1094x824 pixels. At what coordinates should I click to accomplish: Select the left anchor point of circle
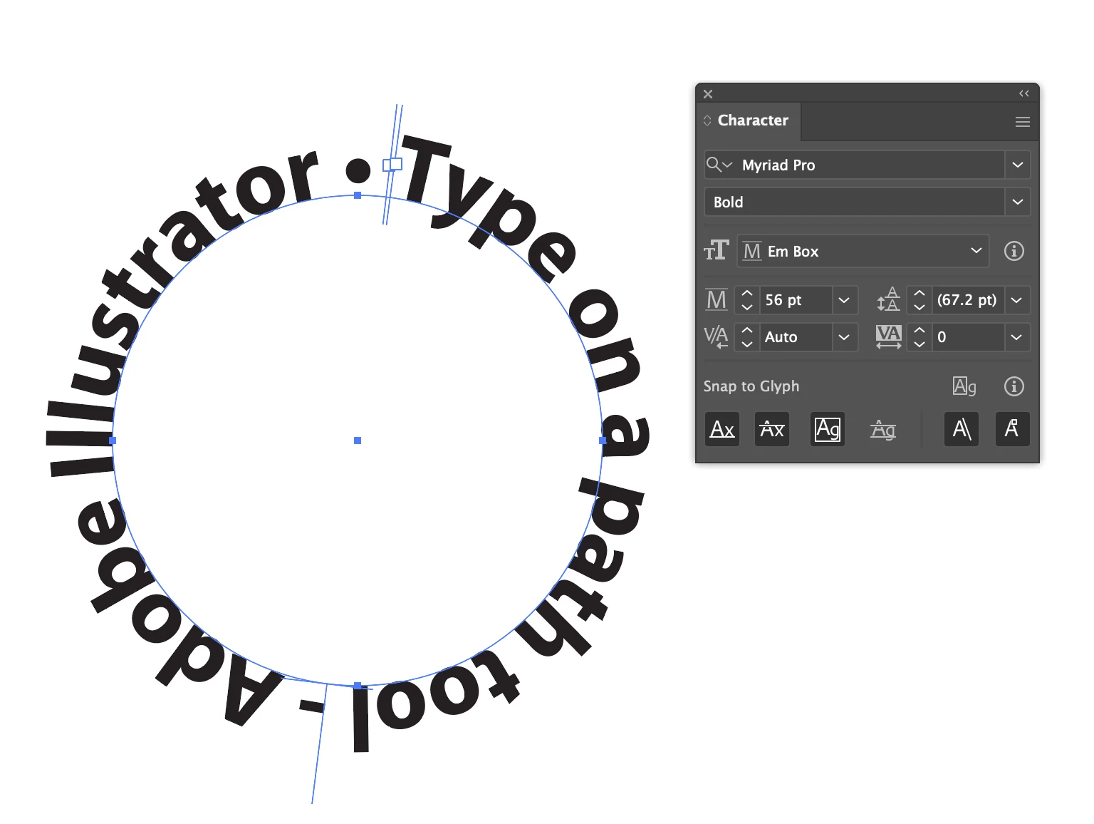pyautogui.click(x=113, y=441)
